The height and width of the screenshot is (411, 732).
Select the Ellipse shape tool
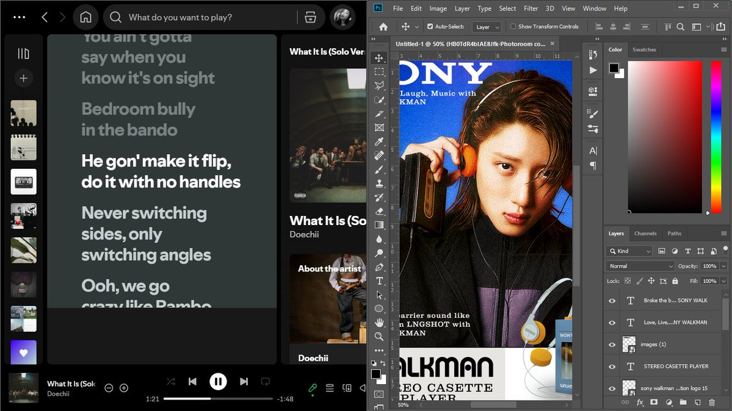click(379, 309)
